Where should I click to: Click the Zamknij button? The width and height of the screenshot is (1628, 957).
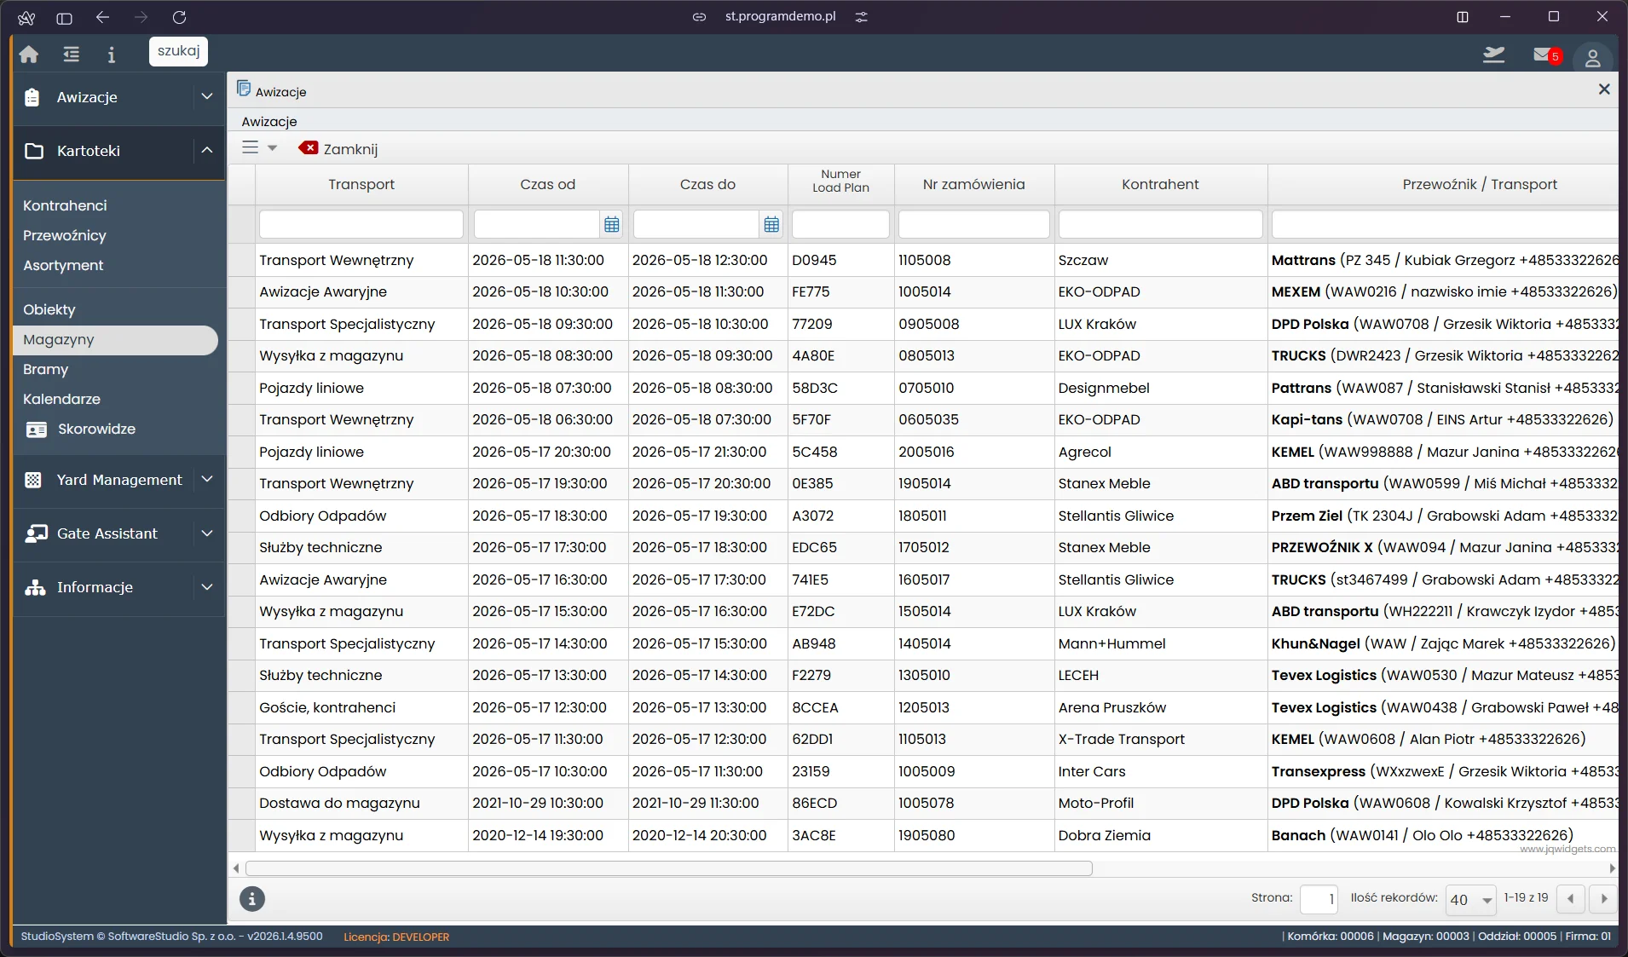click(338, 148)
